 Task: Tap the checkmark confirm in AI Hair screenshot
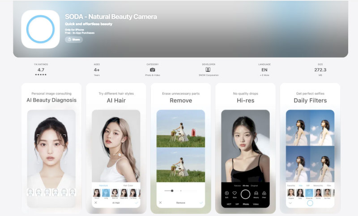coord(136,203)
